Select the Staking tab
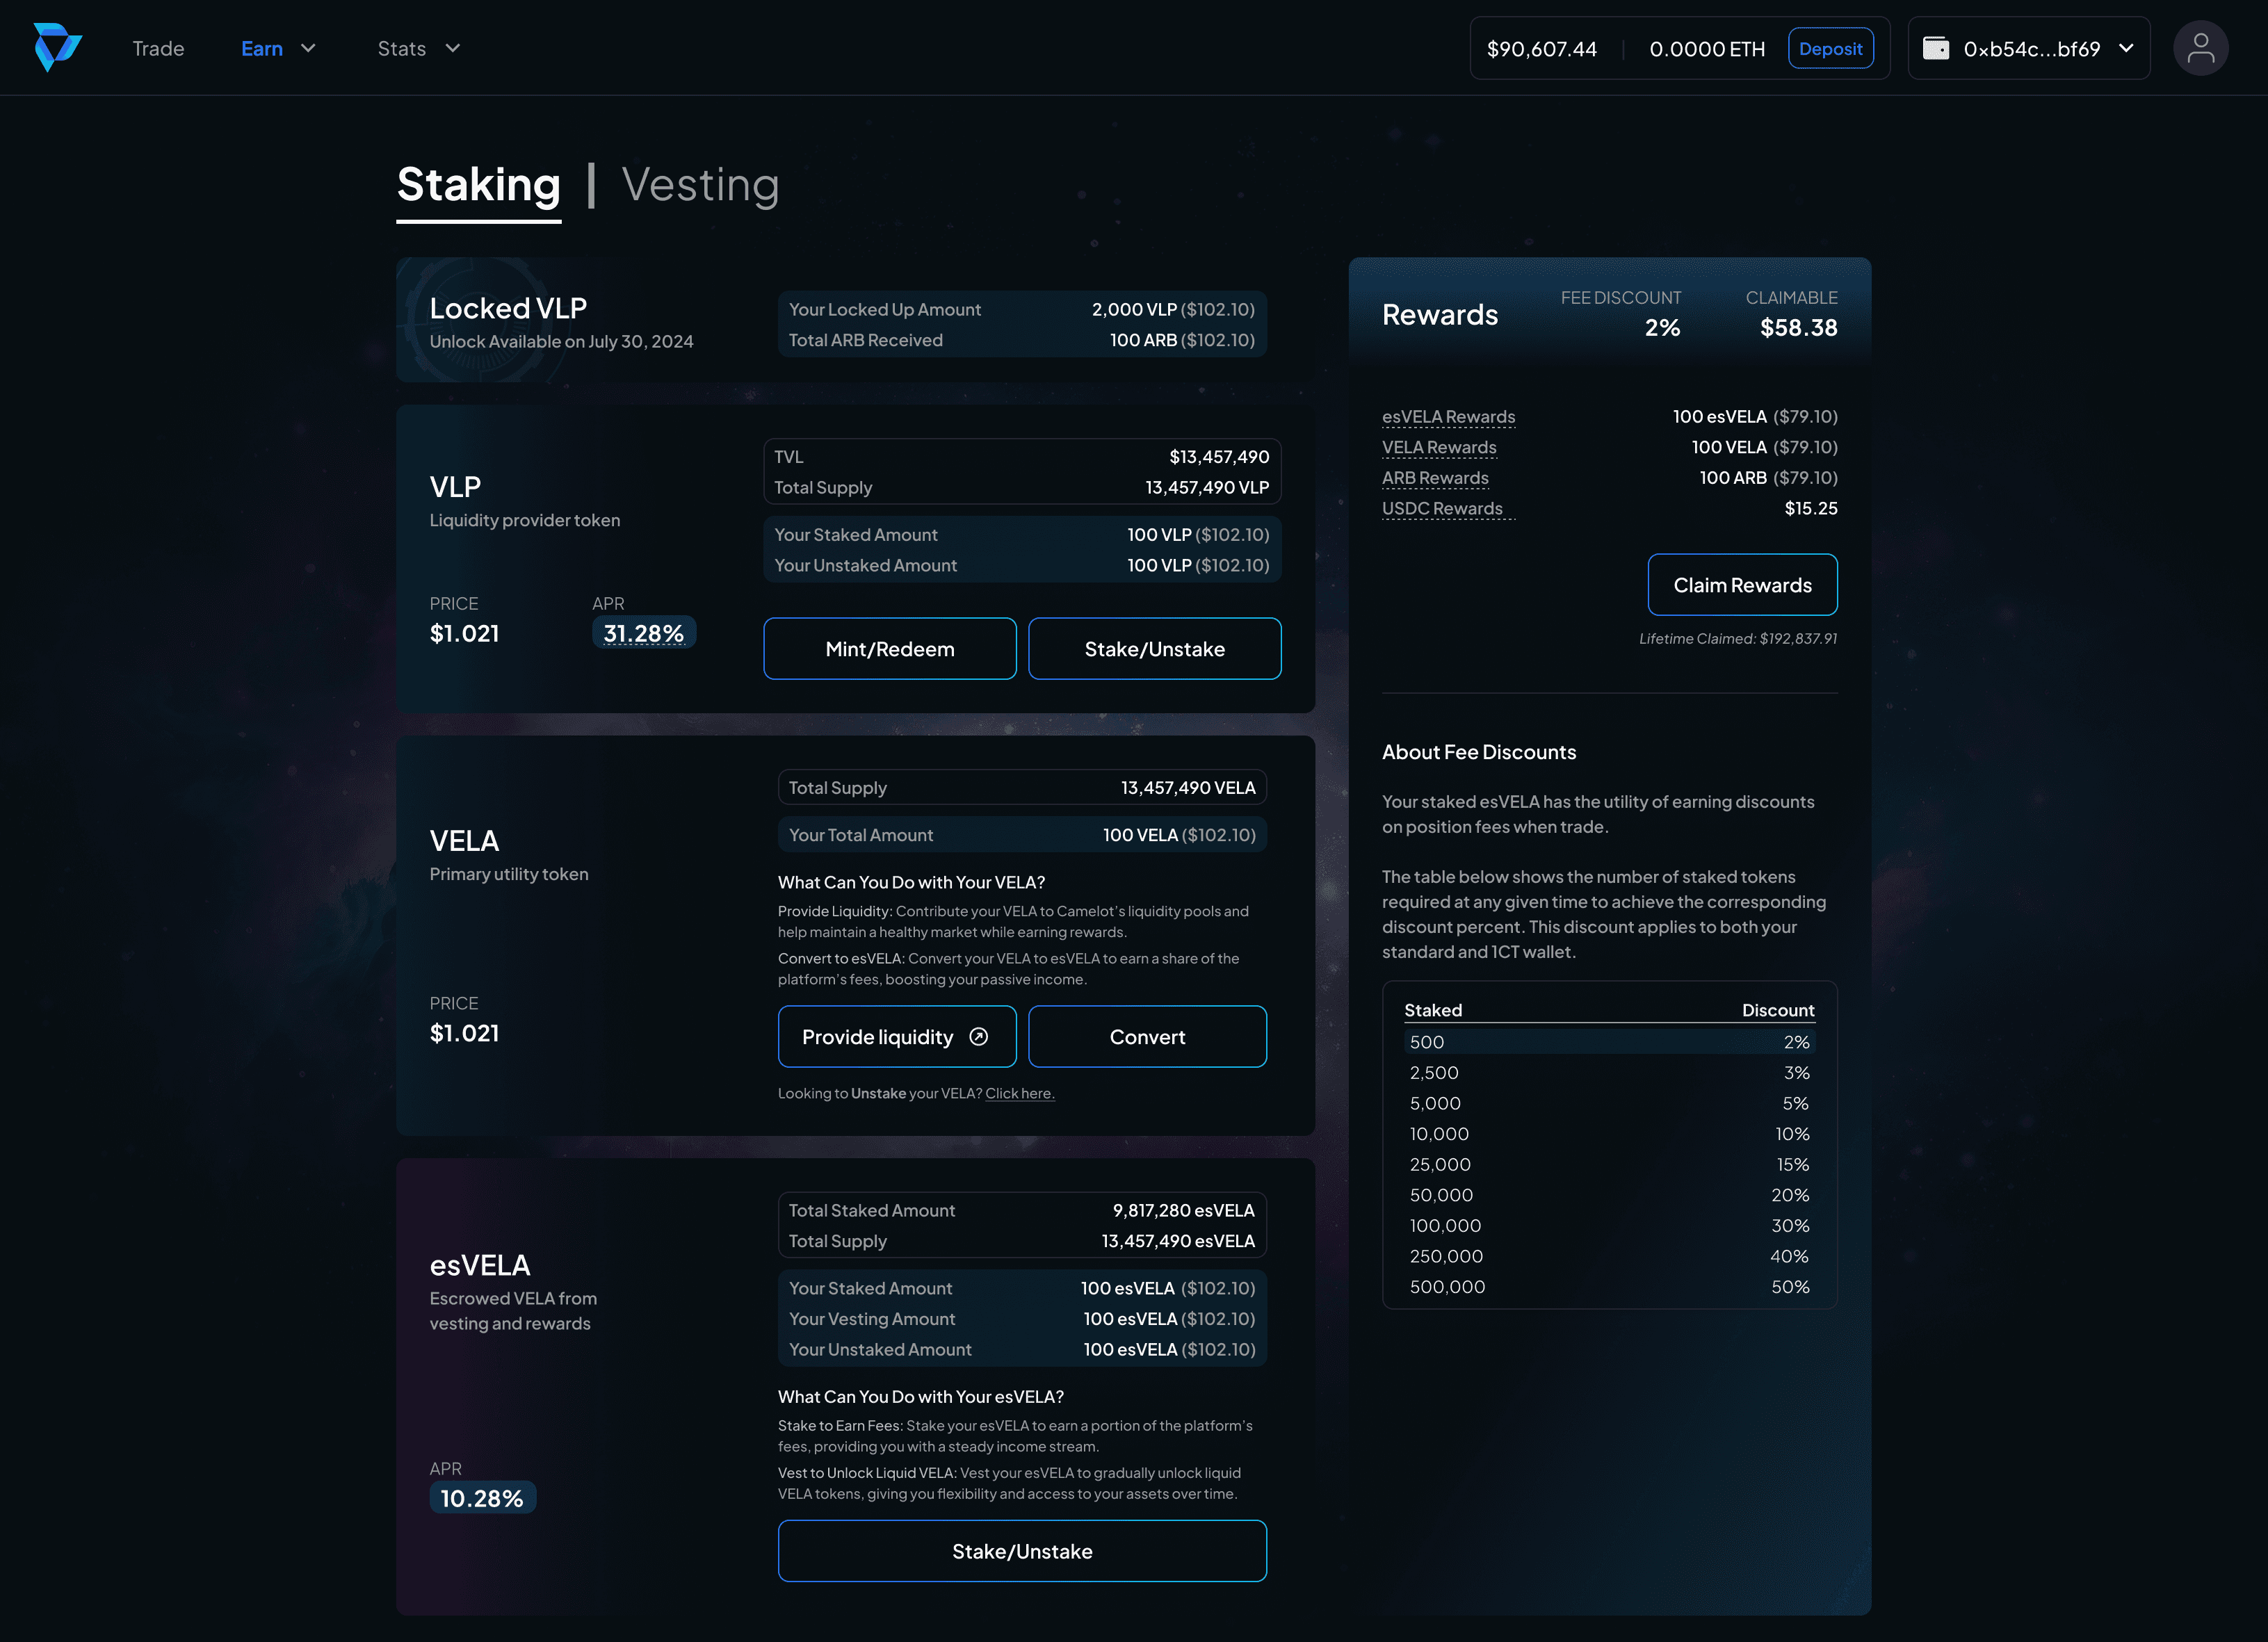 [x=478, y=185]
